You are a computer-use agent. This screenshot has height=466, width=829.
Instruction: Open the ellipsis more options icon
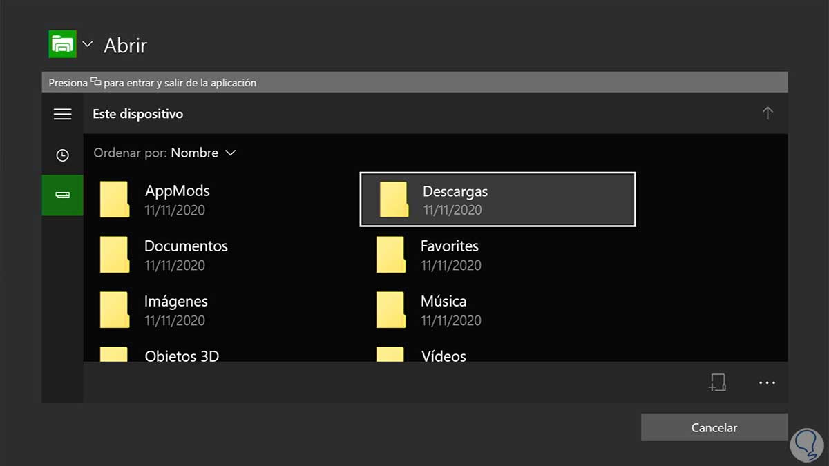pyautogui.click(x=765, y=382)
